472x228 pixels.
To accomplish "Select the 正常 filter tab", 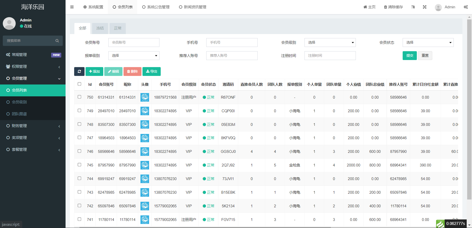I will click(x=118, y=28).
